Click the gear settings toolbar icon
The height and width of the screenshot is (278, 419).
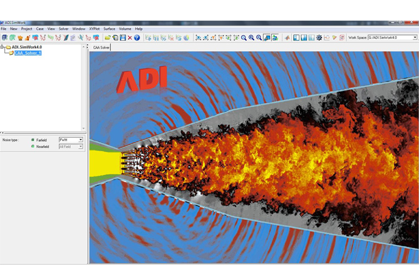[319, 37]
